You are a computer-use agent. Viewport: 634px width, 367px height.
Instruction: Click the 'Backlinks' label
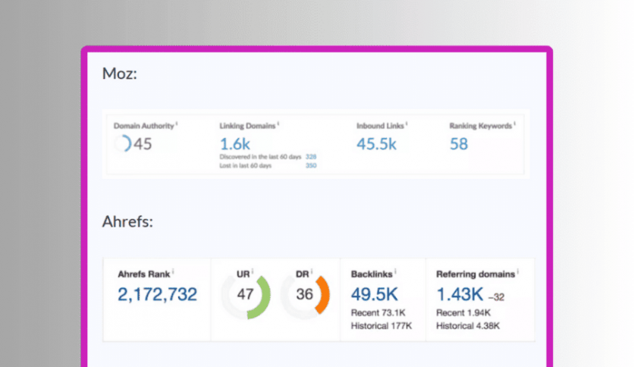click(372, 274)
